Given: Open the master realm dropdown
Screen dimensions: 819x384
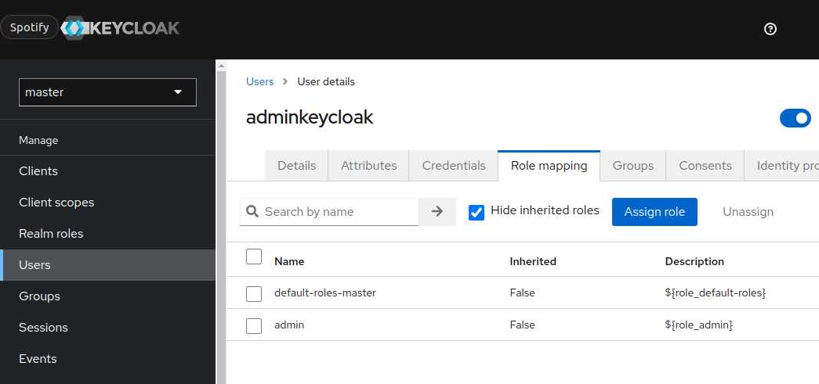Looking at the screenshot, I should tap(107, 92).
